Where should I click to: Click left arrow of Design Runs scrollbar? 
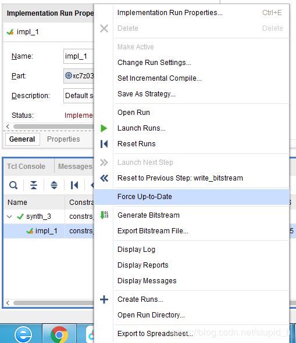tap(8, 303)
